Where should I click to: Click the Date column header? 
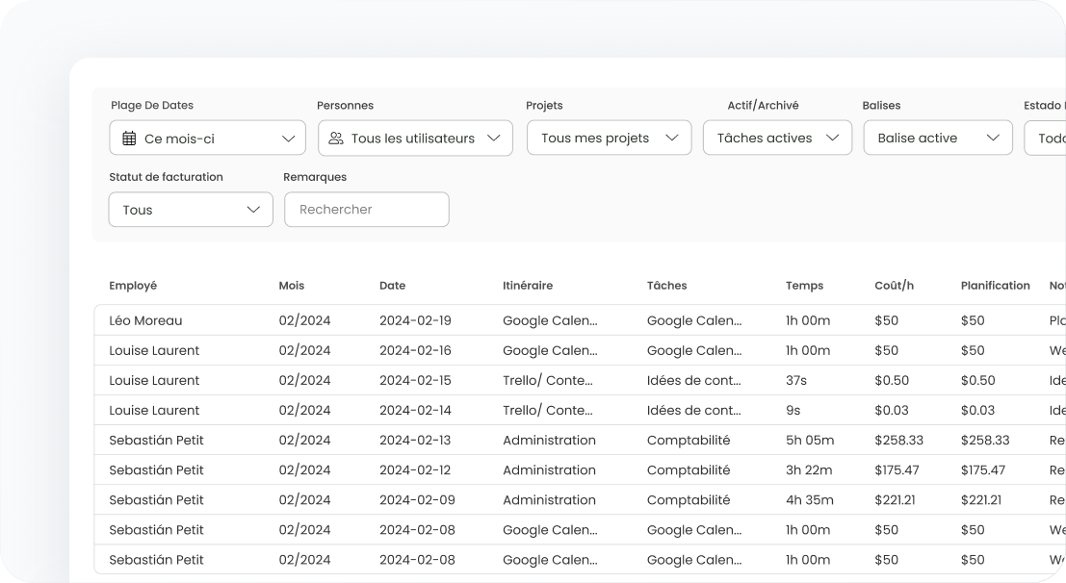click(x=392, y=286)
